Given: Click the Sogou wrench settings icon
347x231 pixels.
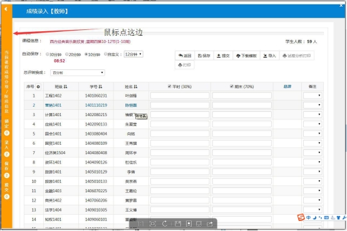Looking at the screenshot, I should (344, 217).
